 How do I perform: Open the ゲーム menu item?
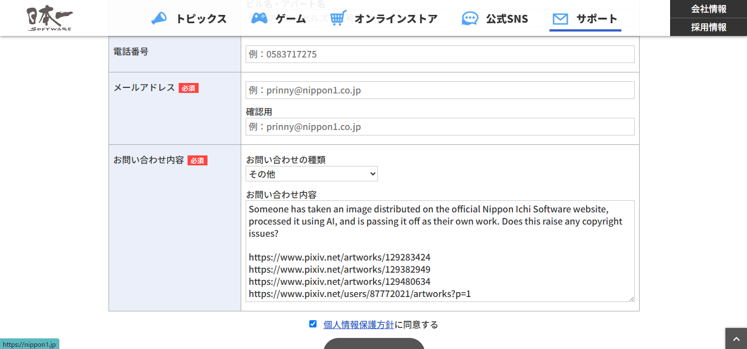pyautogui.click(x=290, y=19)
